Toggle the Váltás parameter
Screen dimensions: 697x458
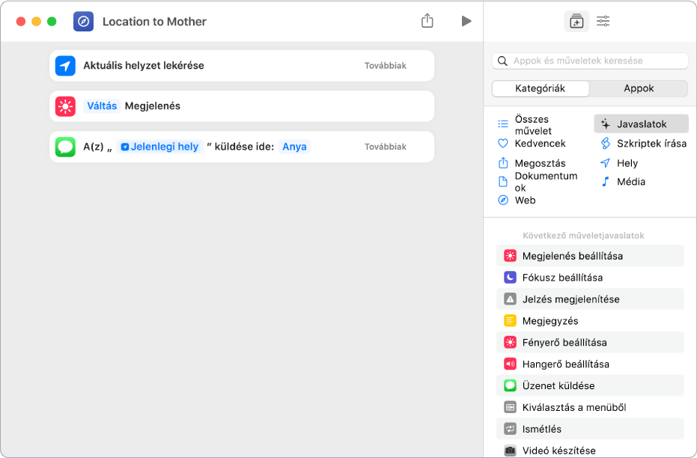tap(102, 106)
